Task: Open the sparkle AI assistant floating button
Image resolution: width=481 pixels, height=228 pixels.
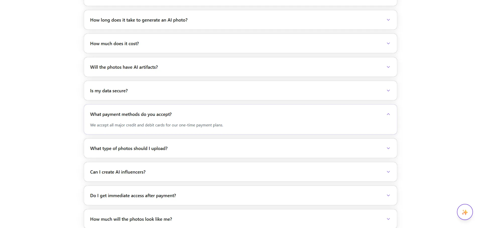Action: [x=465, y=212]
